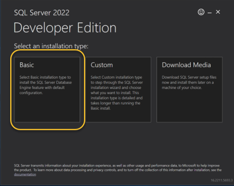
Task: Click version number 16.2211.5693.3
Action: (222, 180)
